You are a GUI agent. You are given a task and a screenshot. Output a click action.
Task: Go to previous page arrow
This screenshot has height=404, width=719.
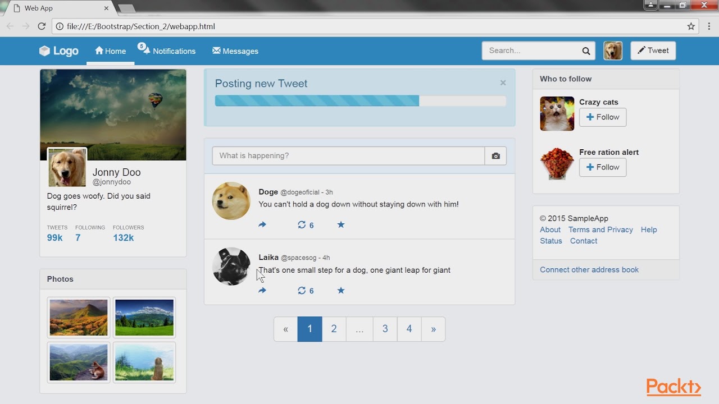tap(286, 329)
